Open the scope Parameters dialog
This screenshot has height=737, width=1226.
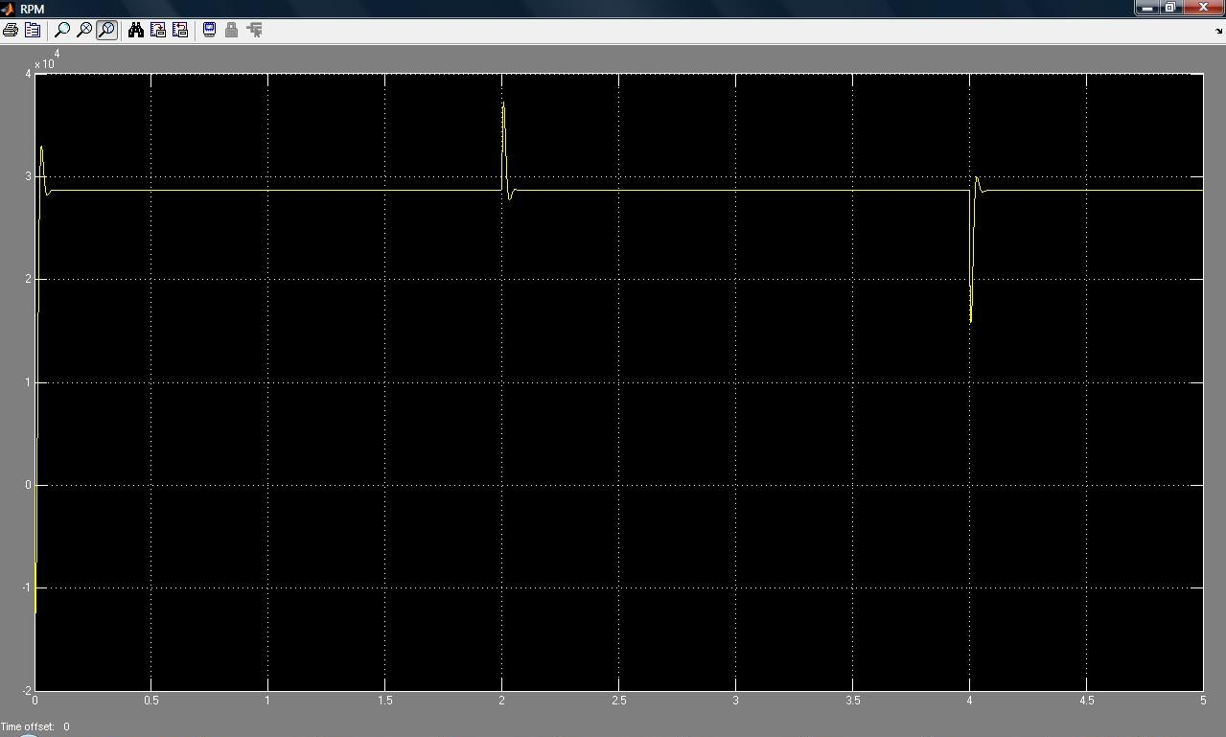pyautogui.click(x=32, y=30)
